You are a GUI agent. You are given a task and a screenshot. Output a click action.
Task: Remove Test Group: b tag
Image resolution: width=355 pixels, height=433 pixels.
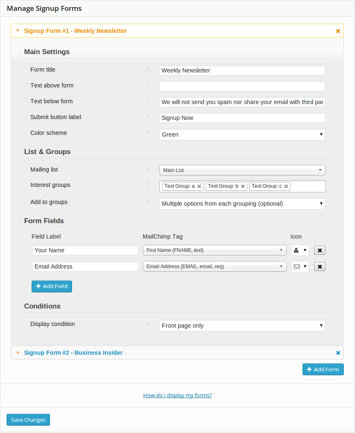coord(243,187)
